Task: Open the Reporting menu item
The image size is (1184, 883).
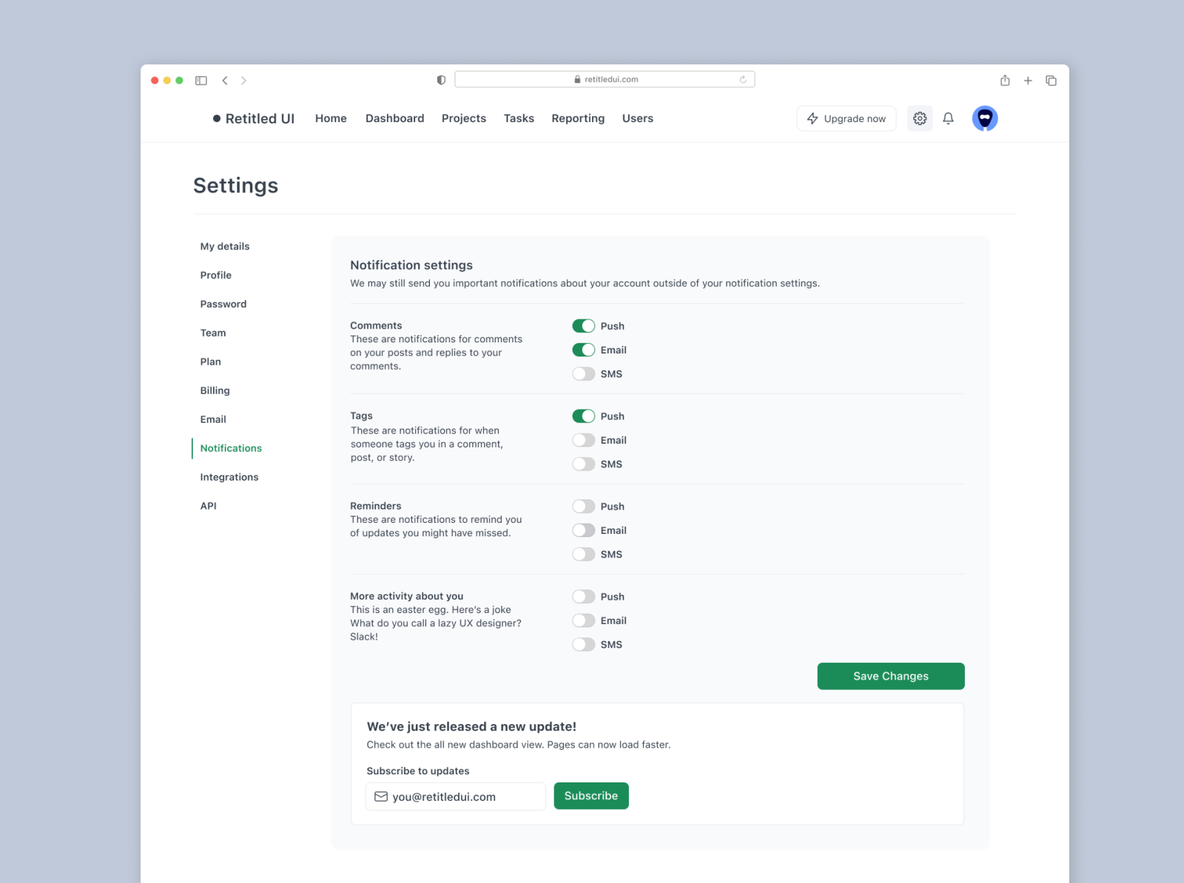Action: click(x=578, y=118)
